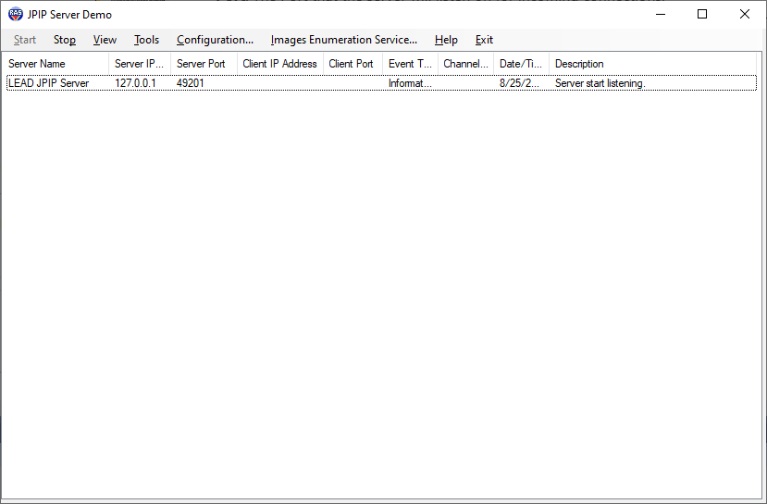Click the Server IP column header
This screenshot has height=504, width=767.
(140, 64)
